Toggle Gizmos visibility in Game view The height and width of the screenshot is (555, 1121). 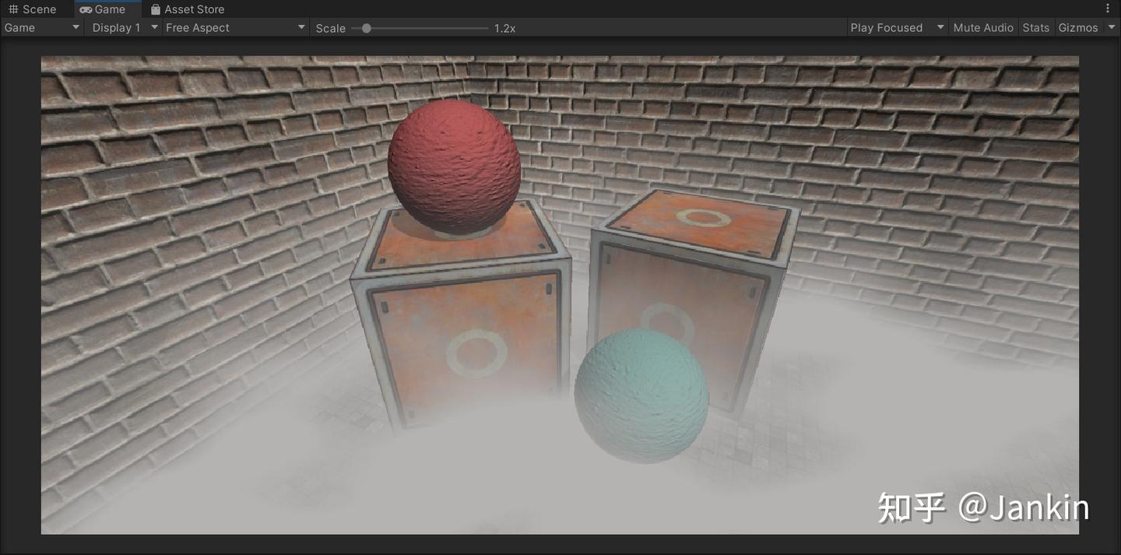[x=1078, y=26]
